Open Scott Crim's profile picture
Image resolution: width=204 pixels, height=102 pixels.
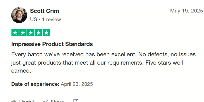click(19, 15)
